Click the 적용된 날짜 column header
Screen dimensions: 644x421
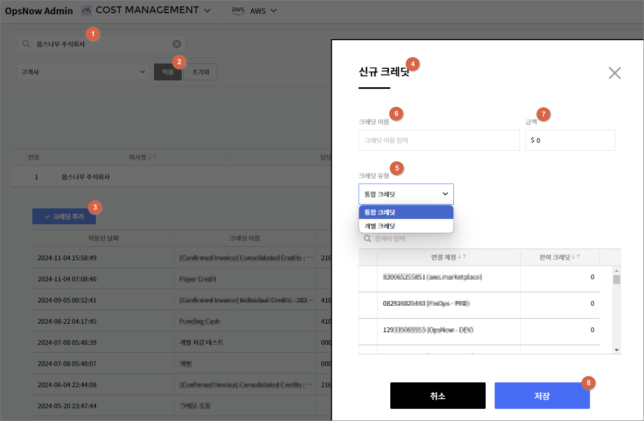pyautogui.click(x=103, y=238)
